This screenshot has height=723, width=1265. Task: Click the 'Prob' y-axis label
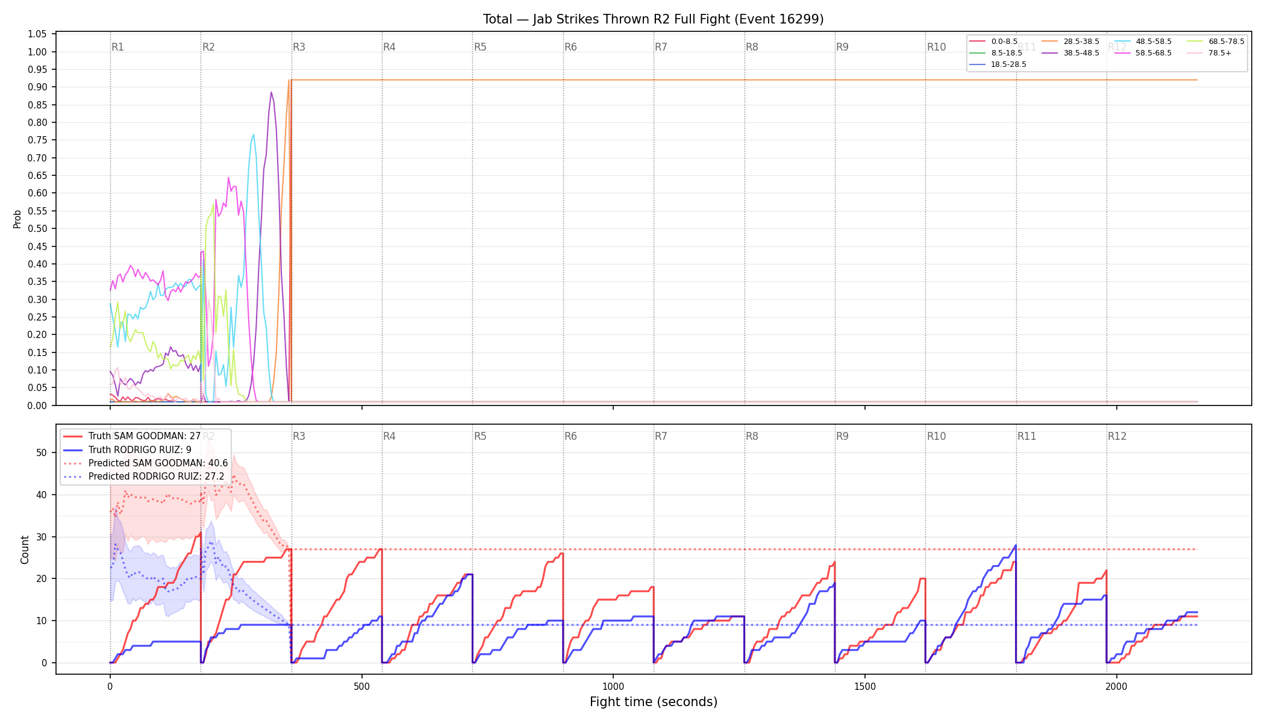[17, 219]
